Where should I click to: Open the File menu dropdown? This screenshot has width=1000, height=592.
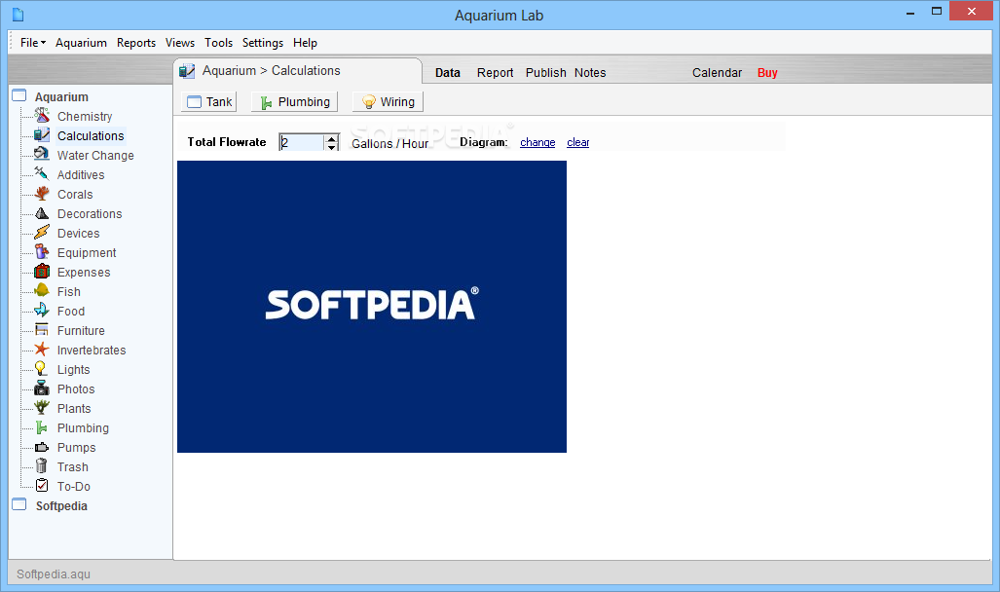(32, 43)
